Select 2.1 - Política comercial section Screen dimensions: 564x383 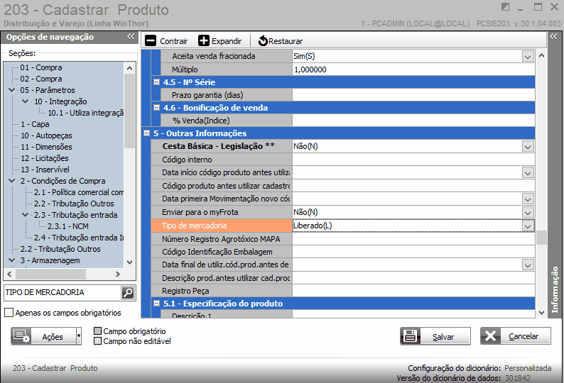click(x=79, y=192)
